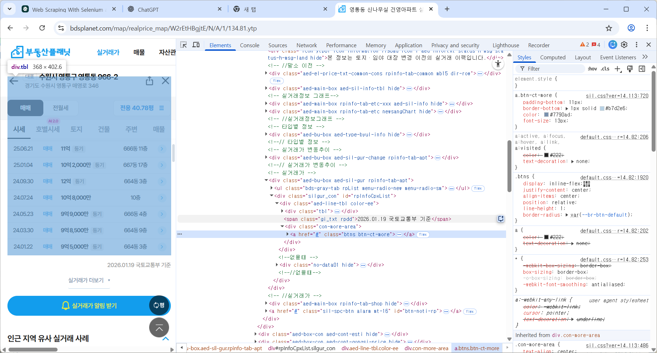
Task: Toggle the flex badge on the ul row
Action: (x=478, y=188)
